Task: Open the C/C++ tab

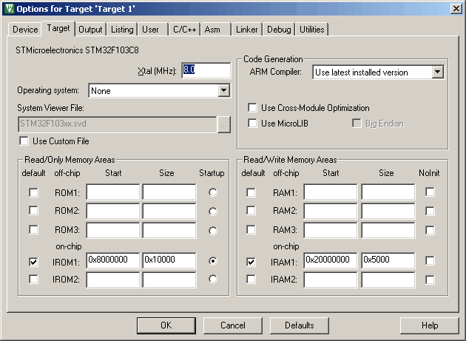Action: coord(184,30)
